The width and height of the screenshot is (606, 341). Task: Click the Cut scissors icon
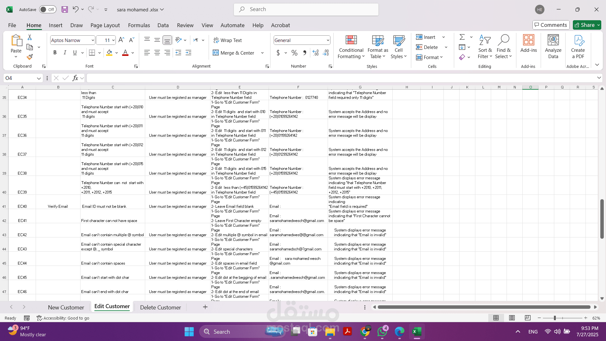[x=30, y=37]
